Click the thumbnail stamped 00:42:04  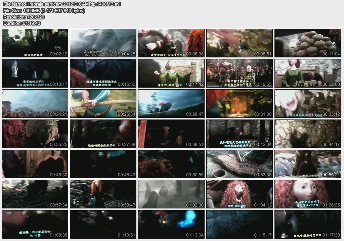tap(240, 134)
